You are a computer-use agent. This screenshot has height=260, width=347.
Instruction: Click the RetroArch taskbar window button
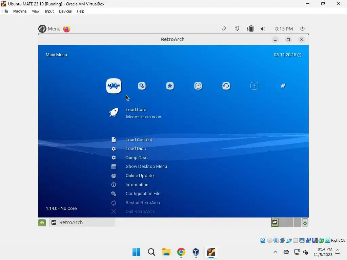tap(82, 222)
